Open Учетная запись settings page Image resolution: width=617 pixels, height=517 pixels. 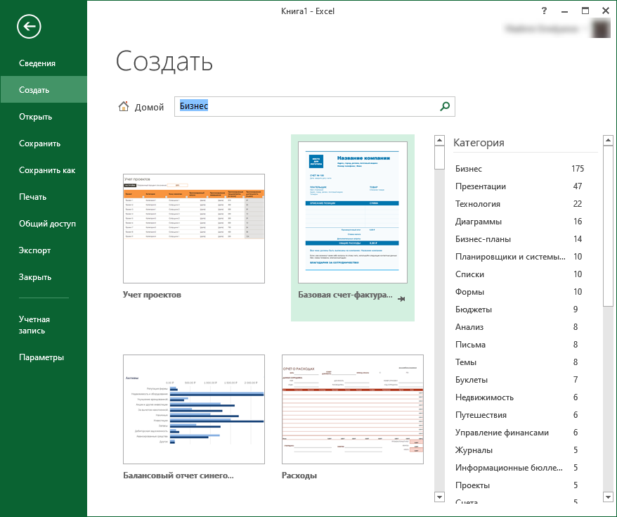click(x=34, y=325)
